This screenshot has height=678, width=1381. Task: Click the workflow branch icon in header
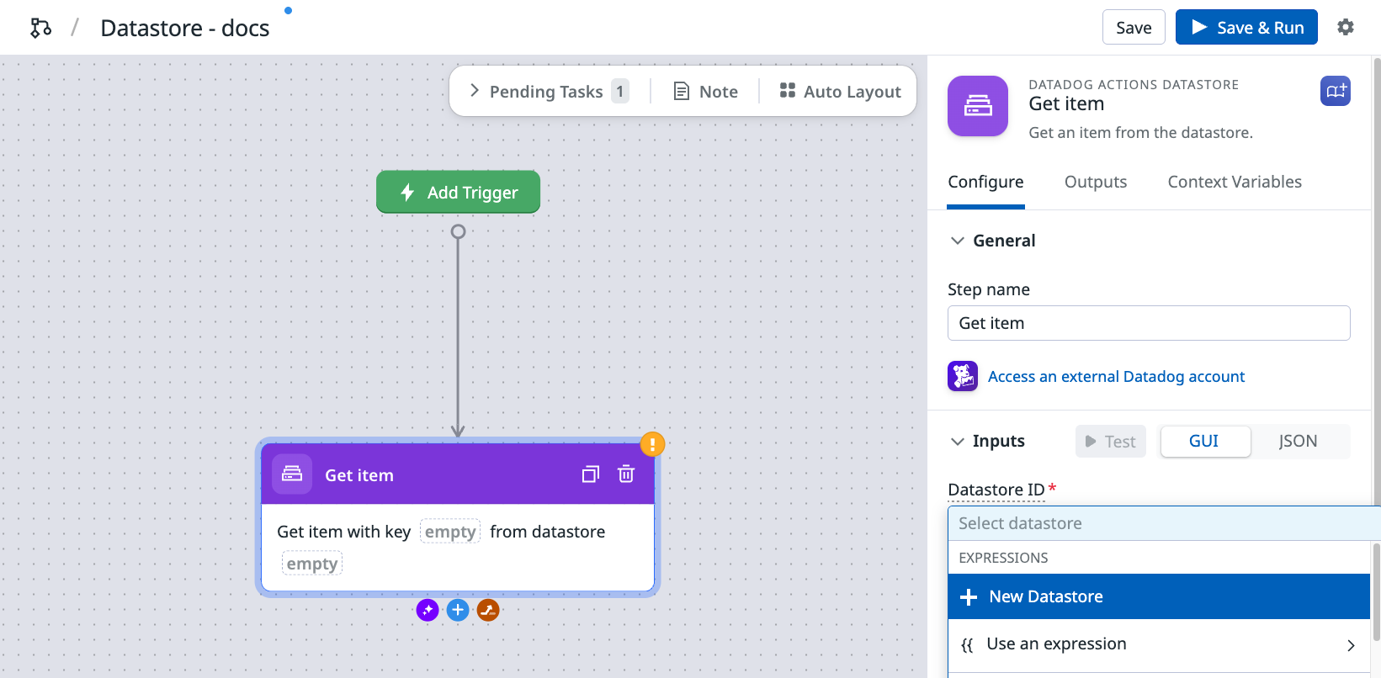[x=40, y=28]
